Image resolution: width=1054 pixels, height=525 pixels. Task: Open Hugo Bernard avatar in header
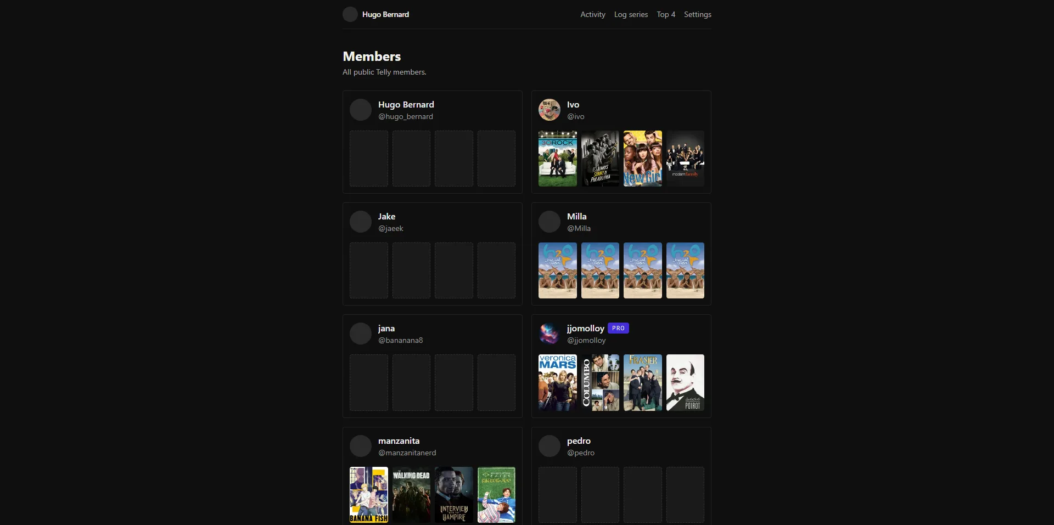(x=350, y=14)
